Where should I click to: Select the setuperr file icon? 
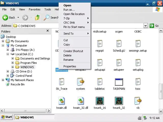119,63
